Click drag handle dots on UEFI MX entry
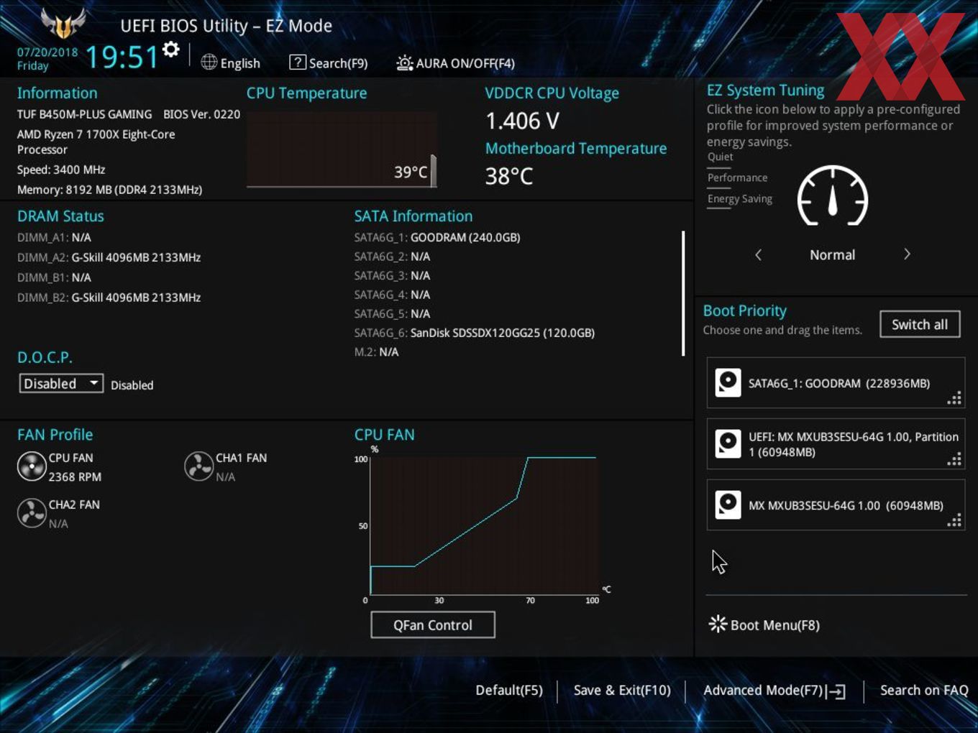This screenshot has height=733, width=978. 954,459
